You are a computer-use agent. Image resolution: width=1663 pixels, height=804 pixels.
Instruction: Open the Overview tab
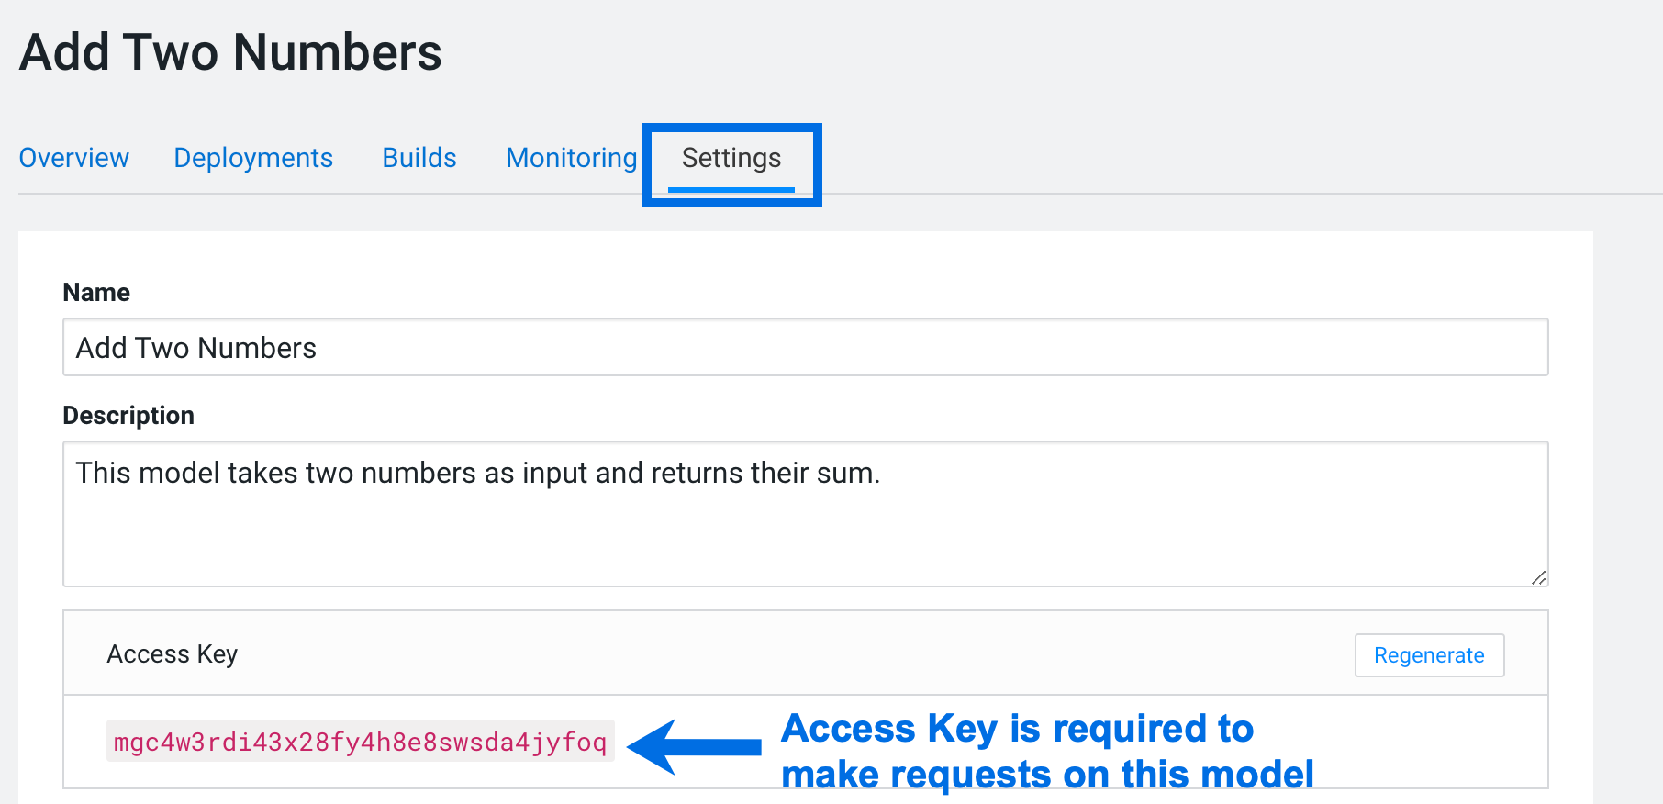[74, 158]
